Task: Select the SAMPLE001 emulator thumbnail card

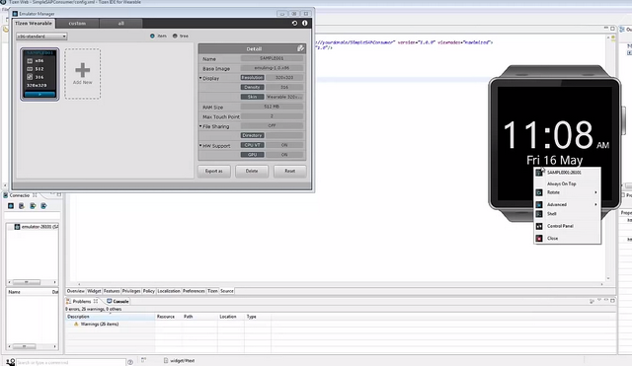Action: [39, 74]
